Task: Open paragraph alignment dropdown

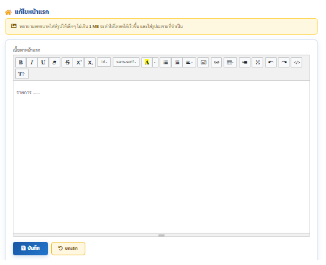Action: pyautogui.click(x=189, y=63)
